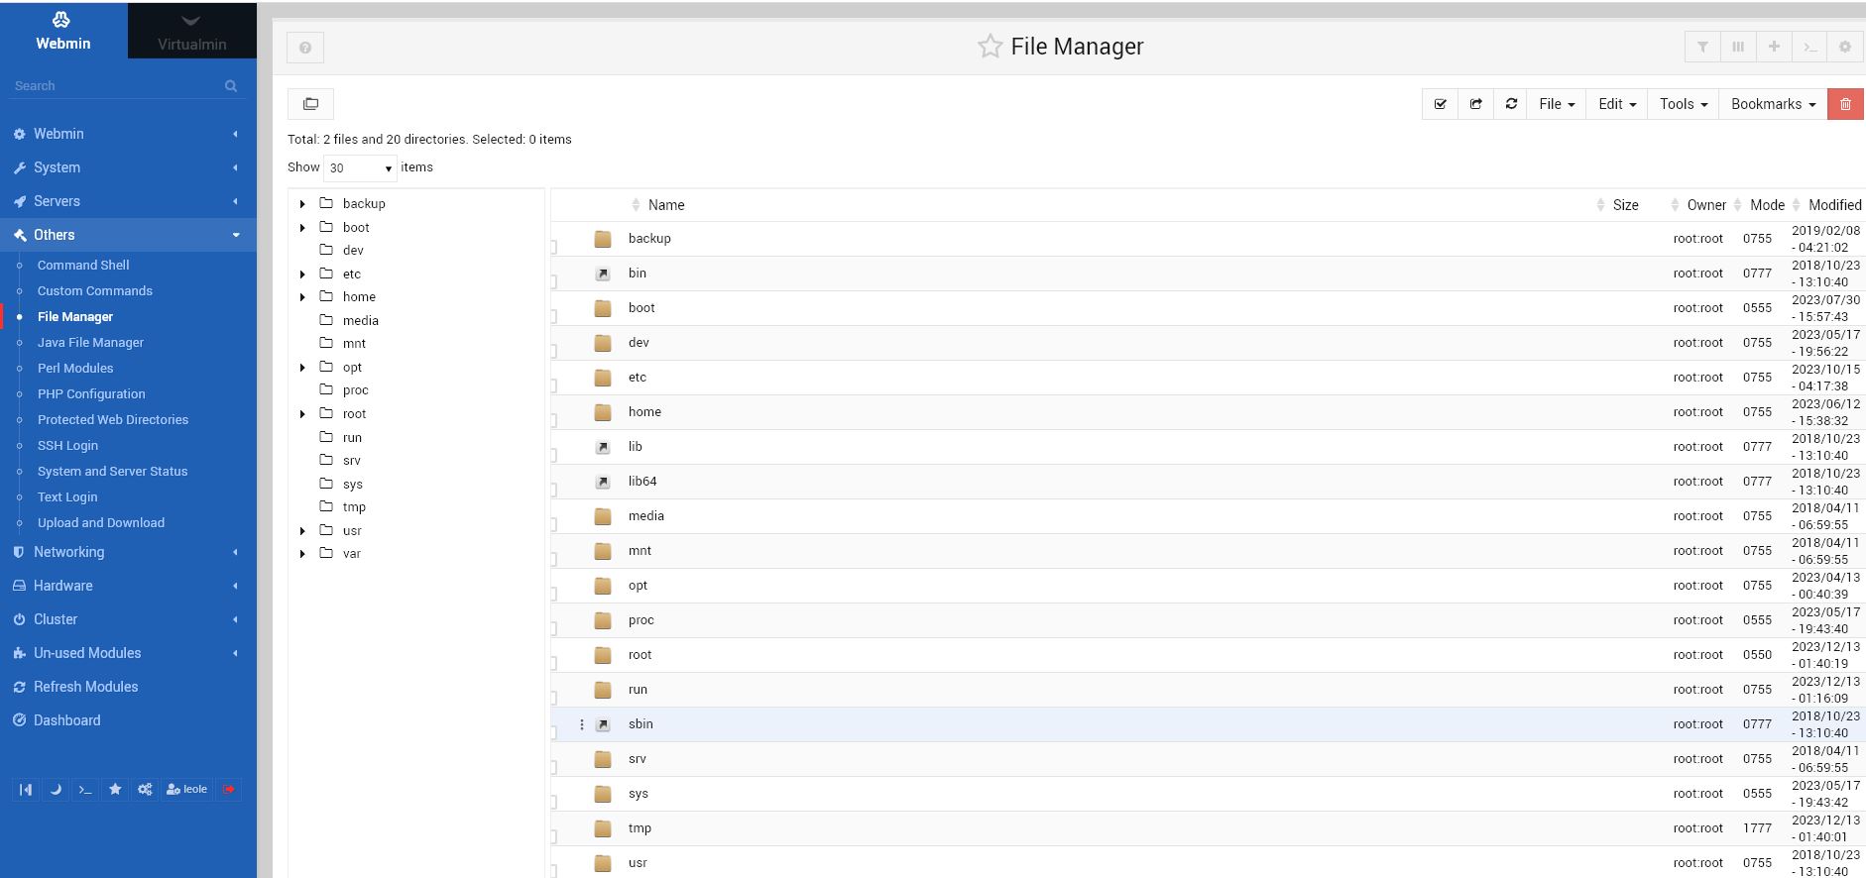The width and height of the screenshot is (1866, 878).
Task: Expand the home node in tree
Action: (302, 297)
